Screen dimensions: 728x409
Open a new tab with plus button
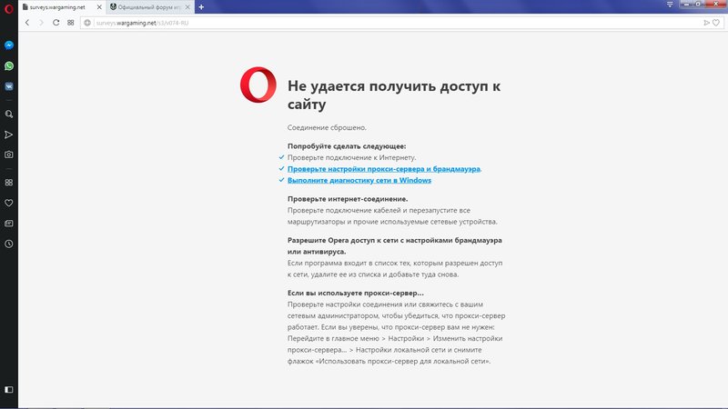[x=201, y=7]
